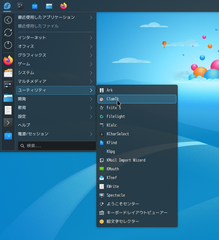
Task: Expand the ゲーム category arrow
Action: pyautogui.click(x=91, y=64)
